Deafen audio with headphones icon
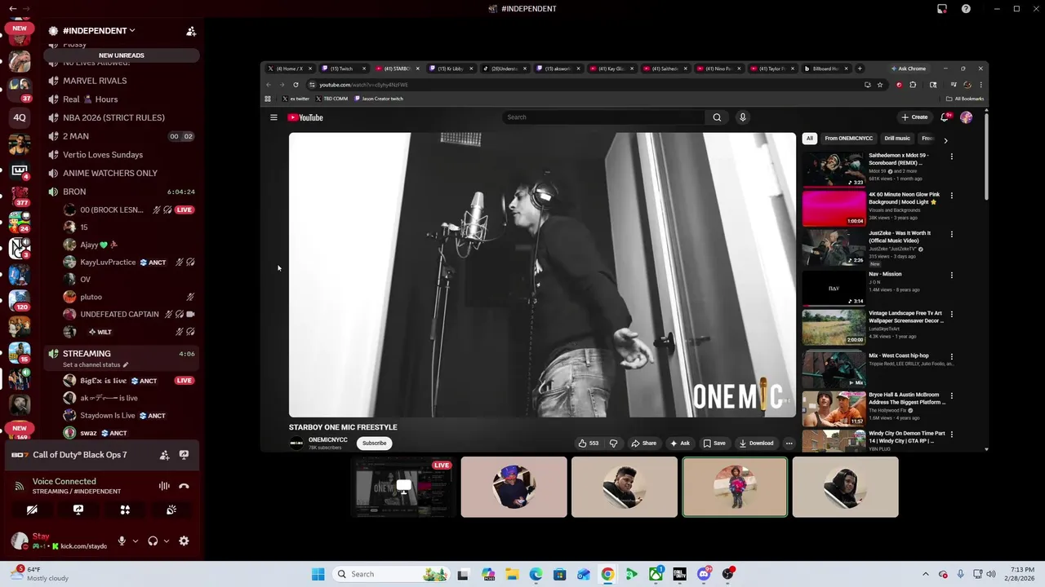This screenshot has width=1045, height=587. [x=153, y=541]
